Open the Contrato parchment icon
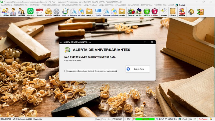The image size is (215, 121). 173,12
